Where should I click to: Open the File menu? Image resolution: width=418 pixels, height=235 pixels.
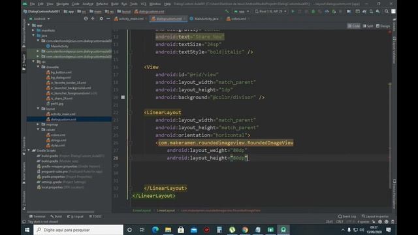click(32, 4)
